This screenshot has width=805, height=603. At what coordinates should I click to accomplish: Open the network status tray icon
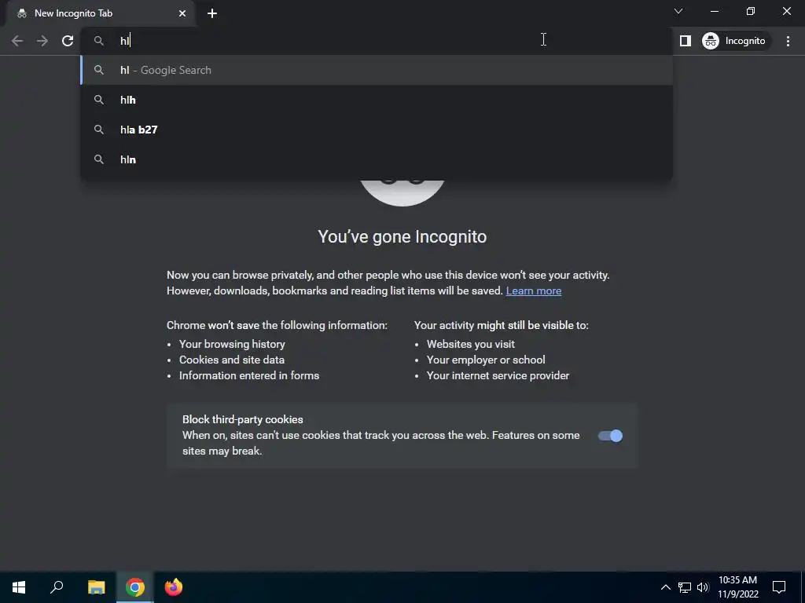[685, 587]
